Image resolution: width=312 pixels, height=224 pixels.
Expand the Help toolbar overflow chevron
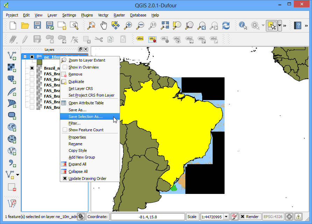pos(306,26)
